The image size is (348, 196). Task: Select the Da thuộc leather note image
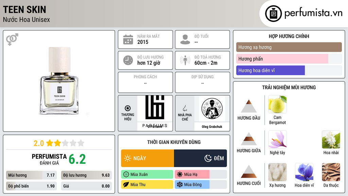pos(331,172)
